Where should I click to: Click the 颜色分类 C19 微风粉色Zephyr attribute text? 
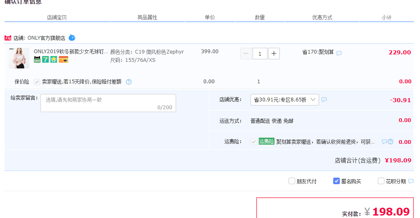(147, 52)
